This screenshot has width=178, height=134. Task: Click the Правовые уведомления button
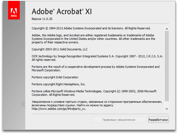(x=119, y=120)
